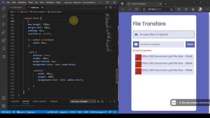Change indentation via Spaces: 4
The image size is (210, 118).
tap(64, 112)
